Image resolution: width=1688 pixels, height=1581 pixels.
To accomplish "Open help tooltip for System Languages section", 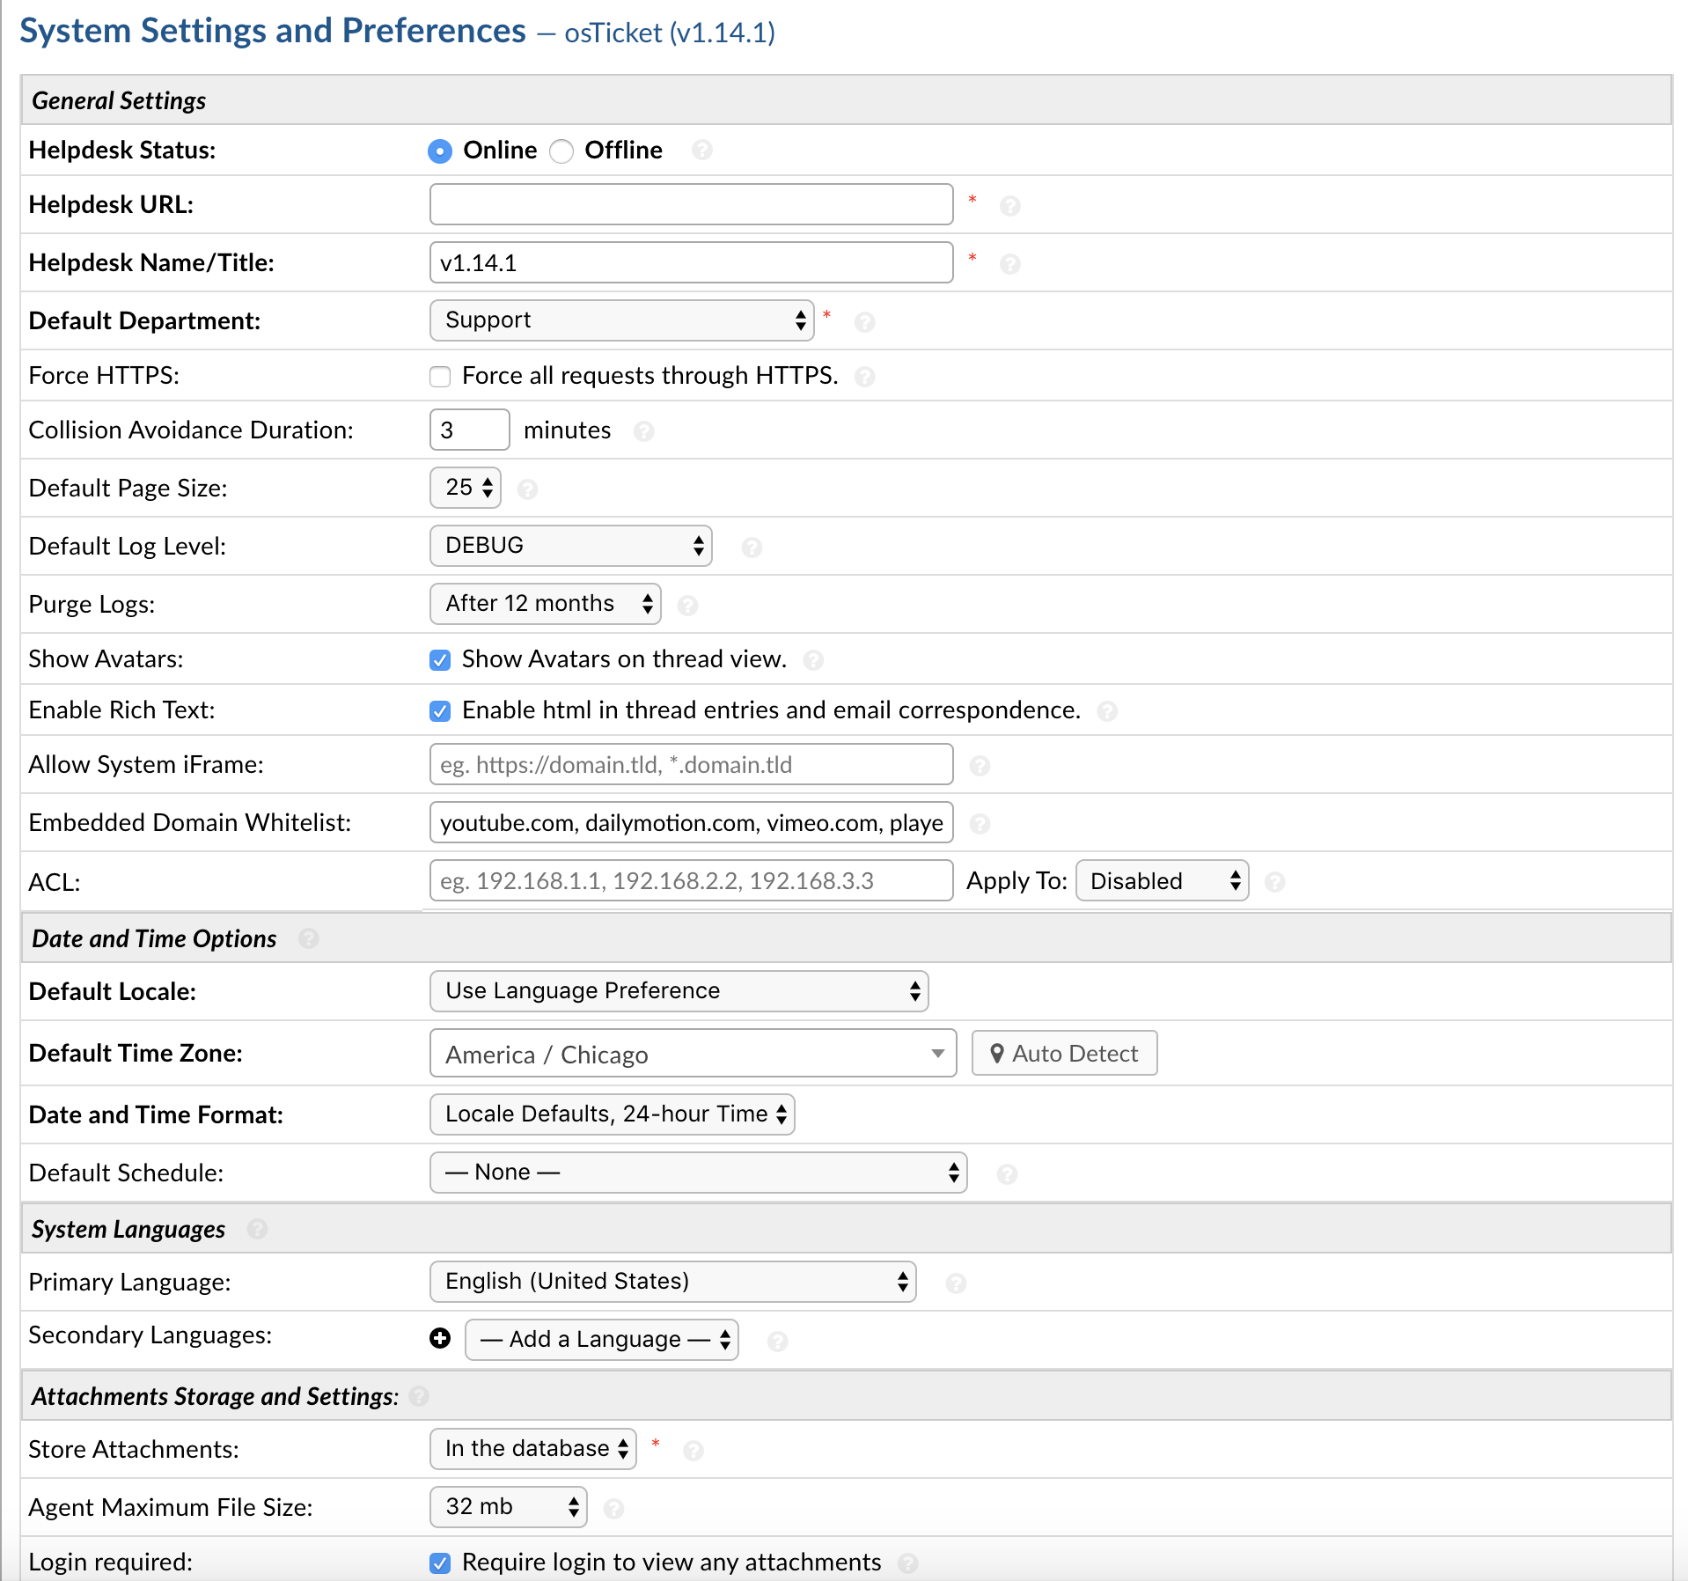I will click(x=258, y=1229).
